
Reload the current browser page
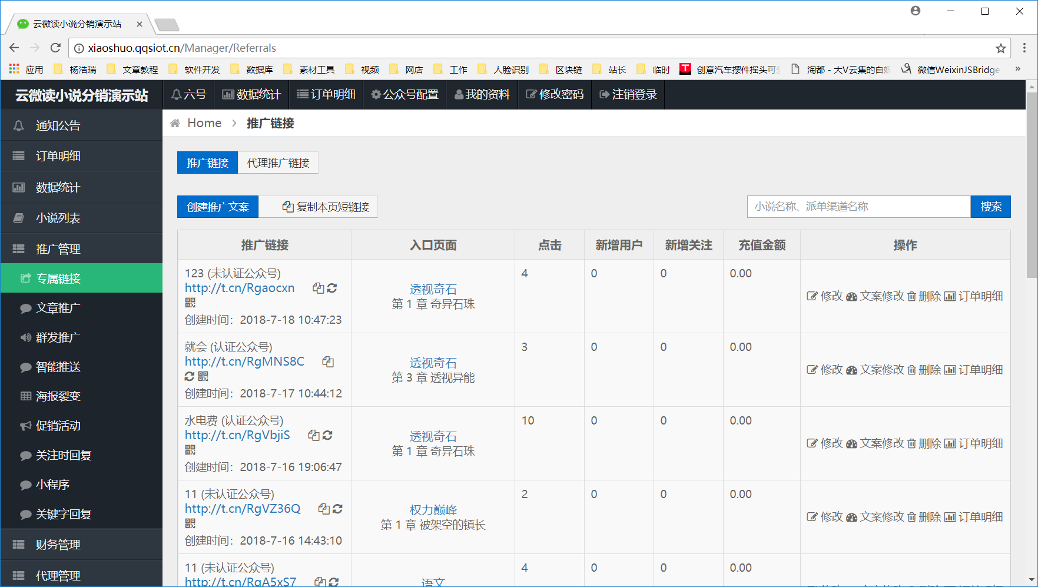pyautogui.click(x=55, y=48)
